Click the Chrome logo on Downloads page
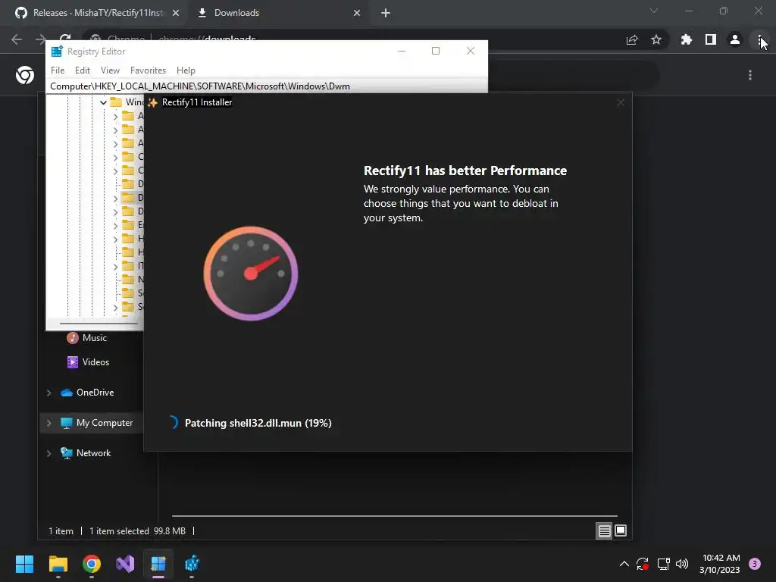This screenshot has height=582, width=776. (25, 75)
